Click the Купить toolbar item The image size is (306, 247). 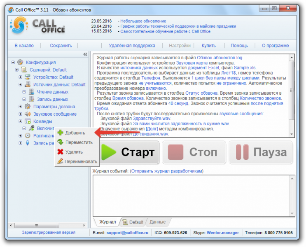(x=209, y=45)
